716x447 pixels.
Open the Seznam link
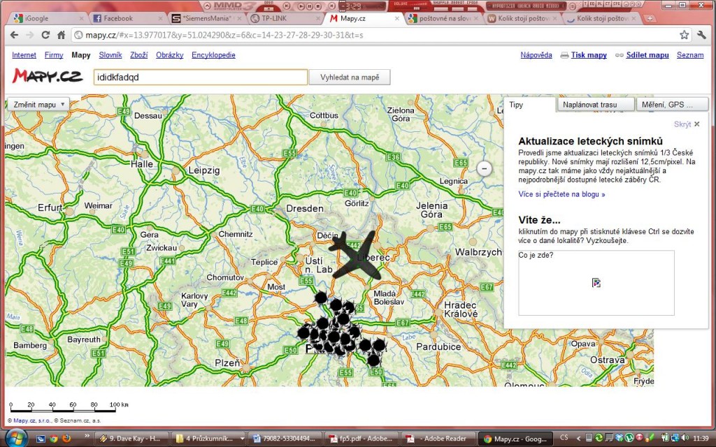tap(690, 55)
